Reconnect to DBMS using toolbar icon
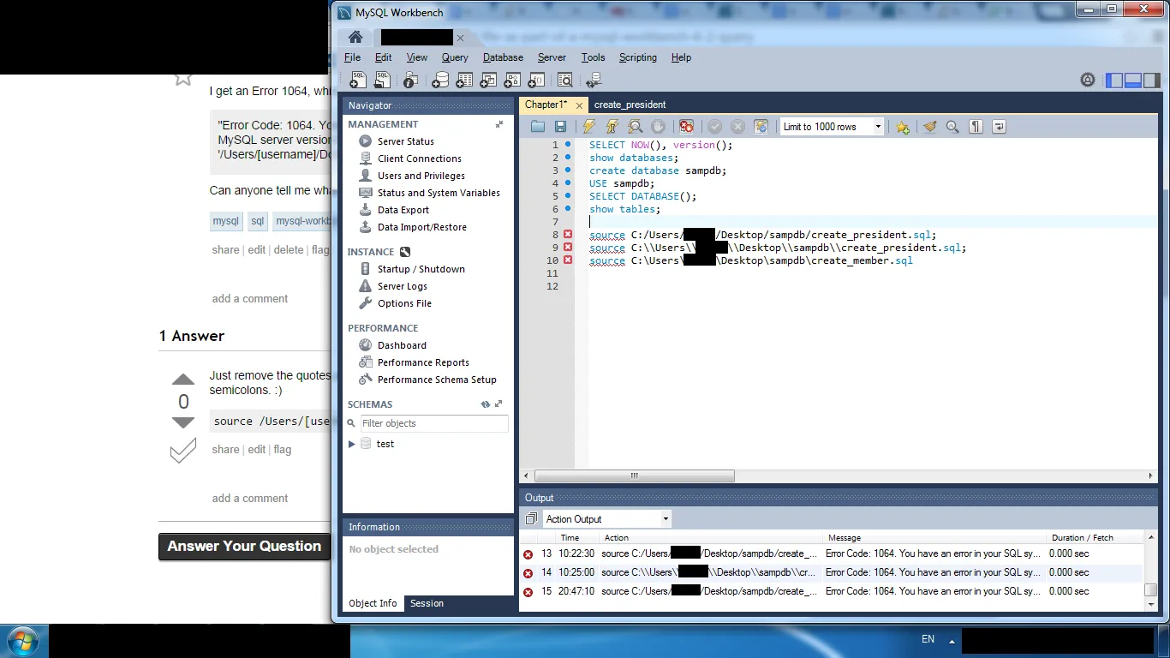Viewport: 1170px width, 658px height. 594,80
